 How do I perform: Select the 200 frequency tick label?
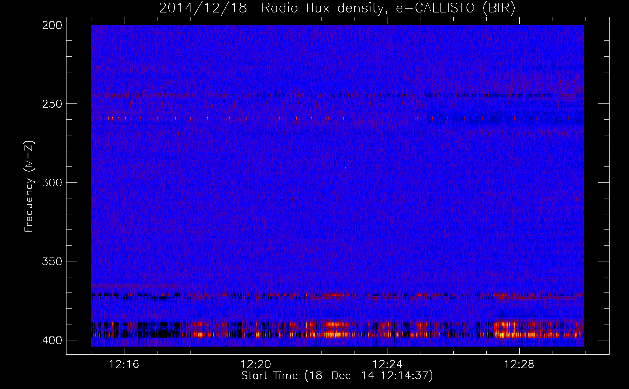tap(52, 25)
